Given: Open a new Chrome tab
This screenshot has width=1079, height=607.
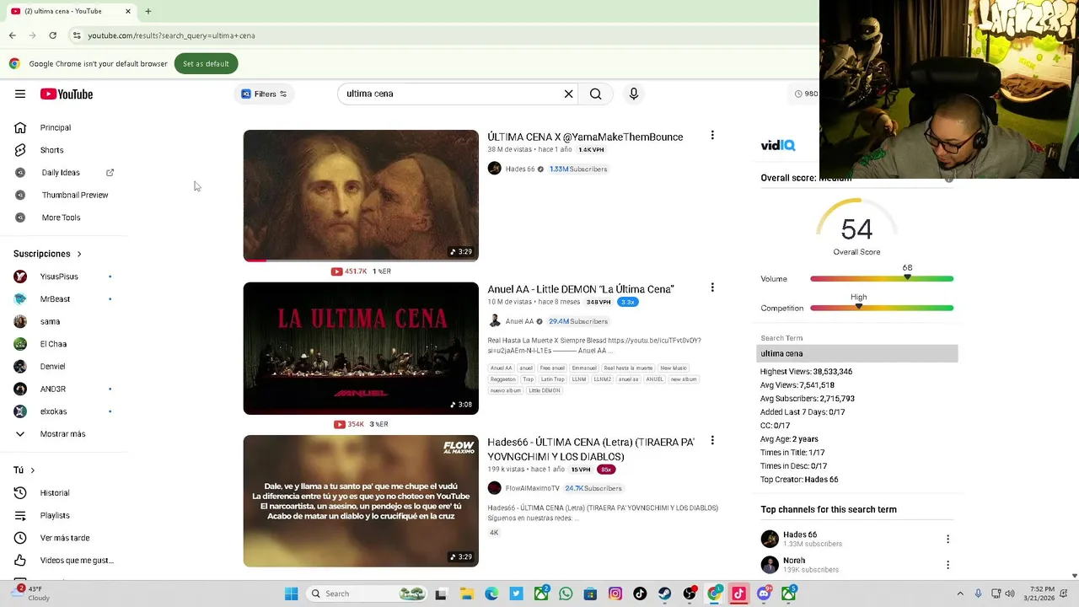Looking at the screenshot, I should (148, 11).
